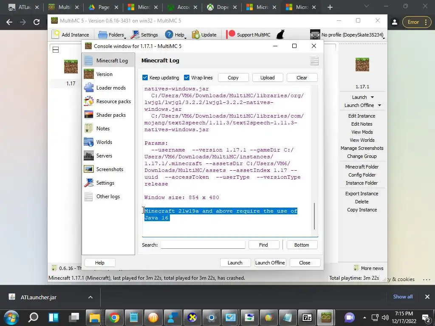The image size is (435, 326).
Task: Open Chrome from the taskbar
Action: [114, 318]
